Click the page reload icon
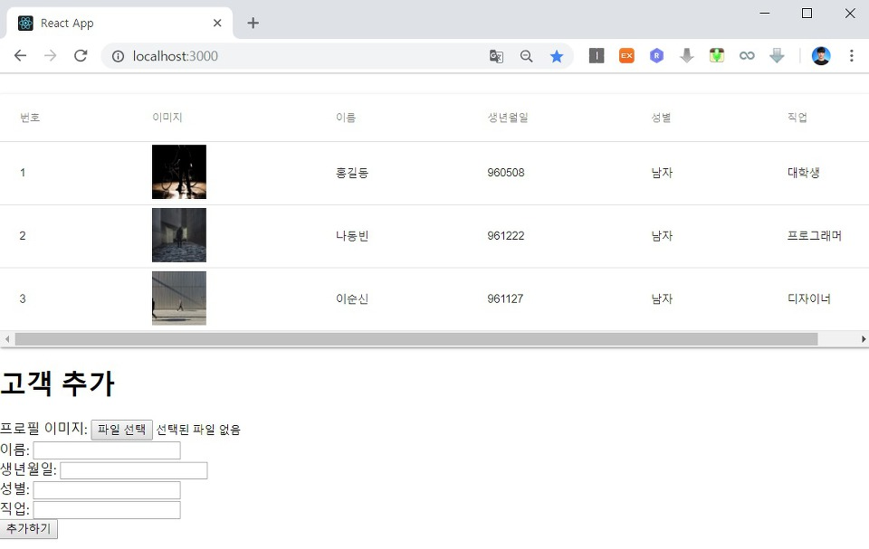 pyautogui.click(x=81, y=56)
